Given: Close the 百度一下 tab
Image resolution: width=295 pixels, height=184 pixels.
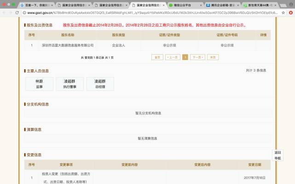Looking at the screenshot, I should (x=52, y=5).
